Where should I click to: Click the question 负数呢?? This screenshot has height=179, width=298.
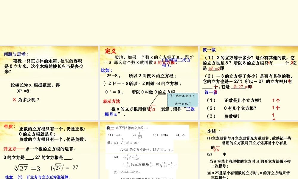(x=232, y=116)
